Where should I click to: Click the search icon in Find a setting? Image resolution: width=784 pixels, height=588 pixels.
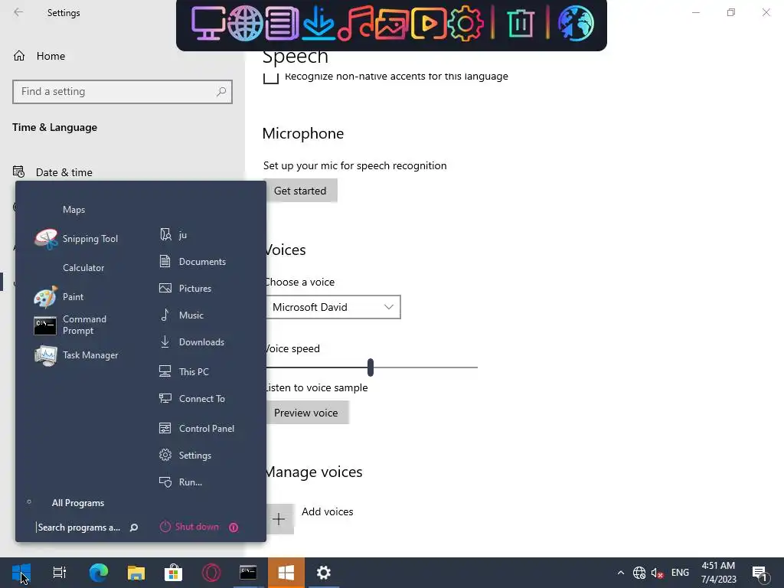coord(221,92)
